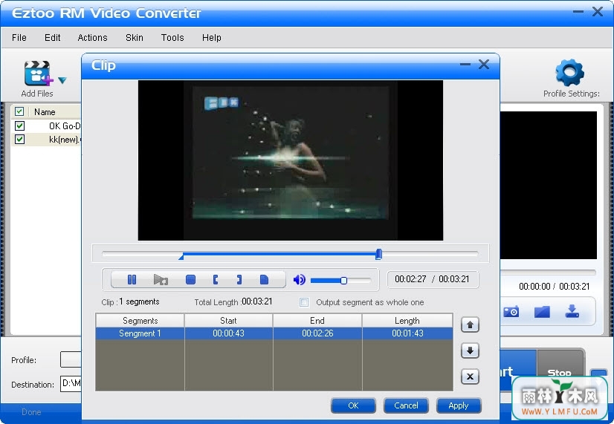Click the Length column header
The image size is (614, 424).
[407, 321]
